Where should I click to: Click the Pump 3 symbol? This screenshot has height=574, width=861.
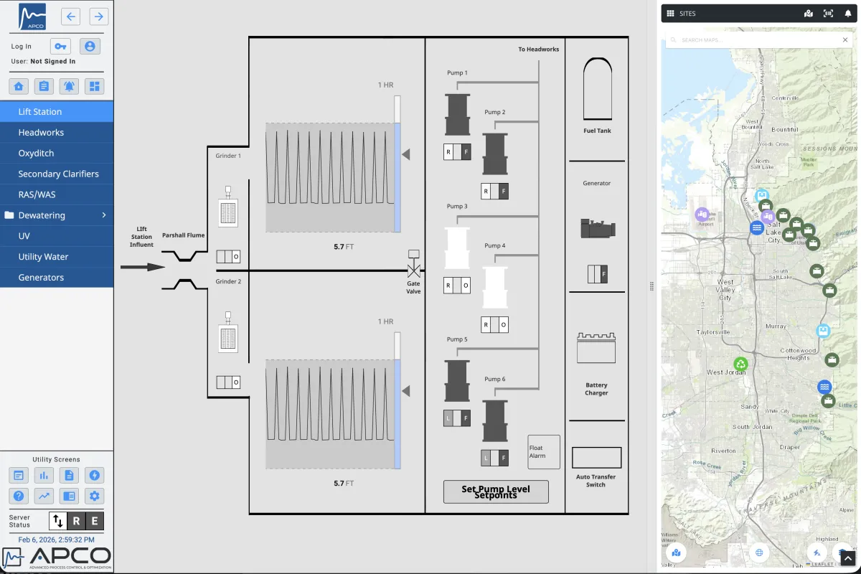[x=457, y=248]
